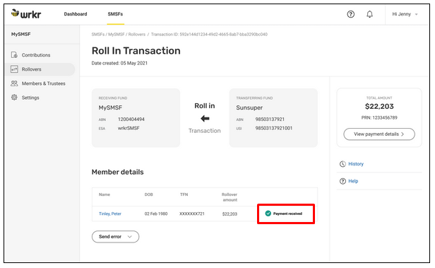
Task: Click View payment details button
Action: coord(379,134)
